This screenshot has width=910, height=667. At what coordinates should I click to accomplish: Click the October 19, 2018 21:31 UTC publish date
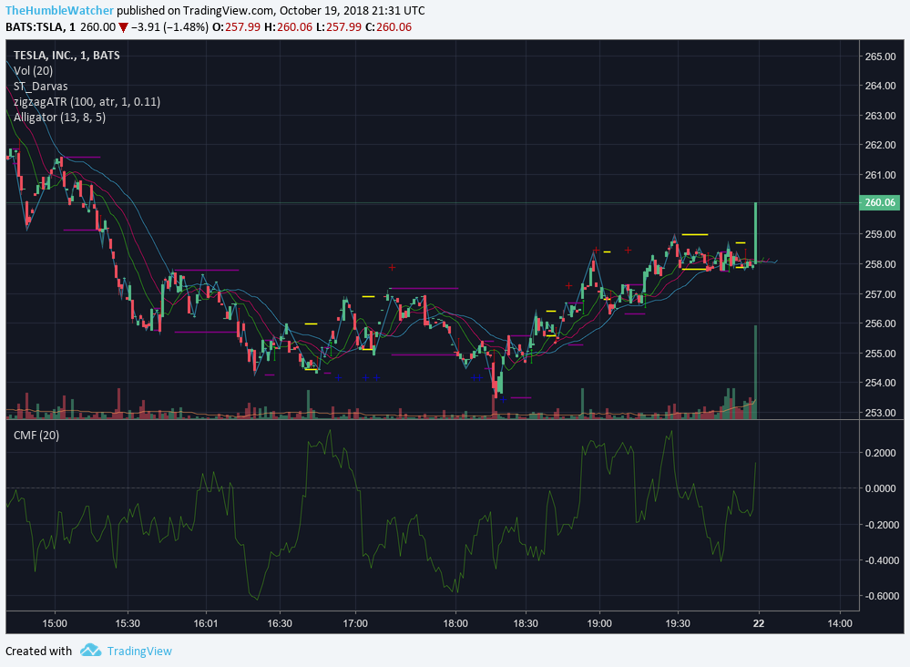(x=353, y=10)
